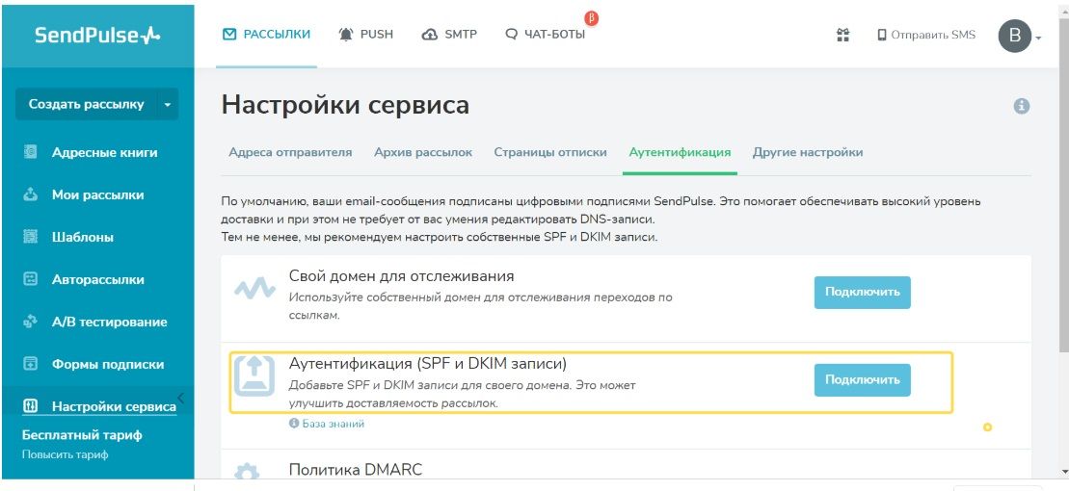Click the tracking domain wave icon
Image resolution: width=1069 pixels, height=491 pixels.
point(255,290)
